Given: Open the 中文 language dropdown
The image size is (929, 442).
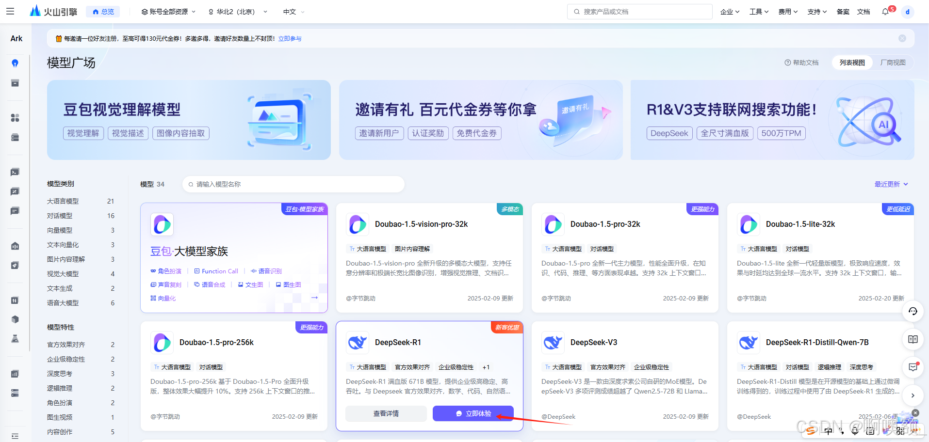Looking at the screenshot, I should click(x=294, y=12).
